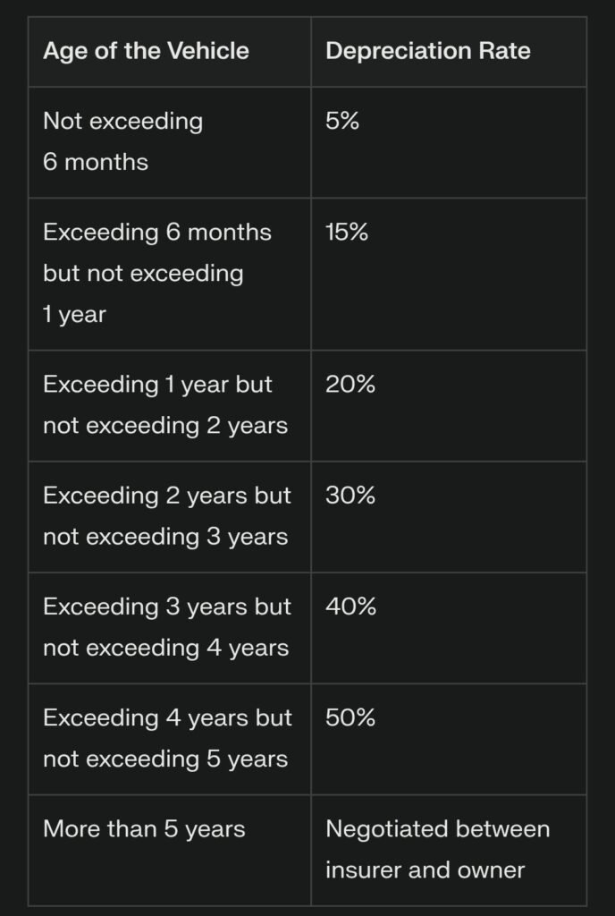Click the 'Age of the Vehicle' column header
The width and height of the screenshot is (615, 916).
(147, 51)
